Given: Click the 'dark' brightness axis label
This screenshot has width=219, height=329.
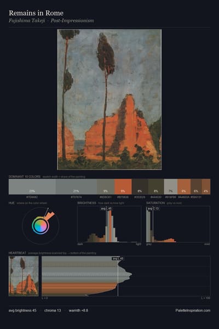Looking at the screenshot, I should [x=80, y=244].
